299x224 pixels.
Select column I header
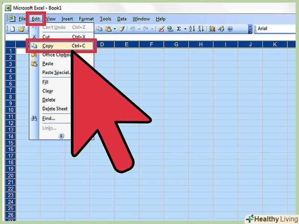[x=225, y=44]
